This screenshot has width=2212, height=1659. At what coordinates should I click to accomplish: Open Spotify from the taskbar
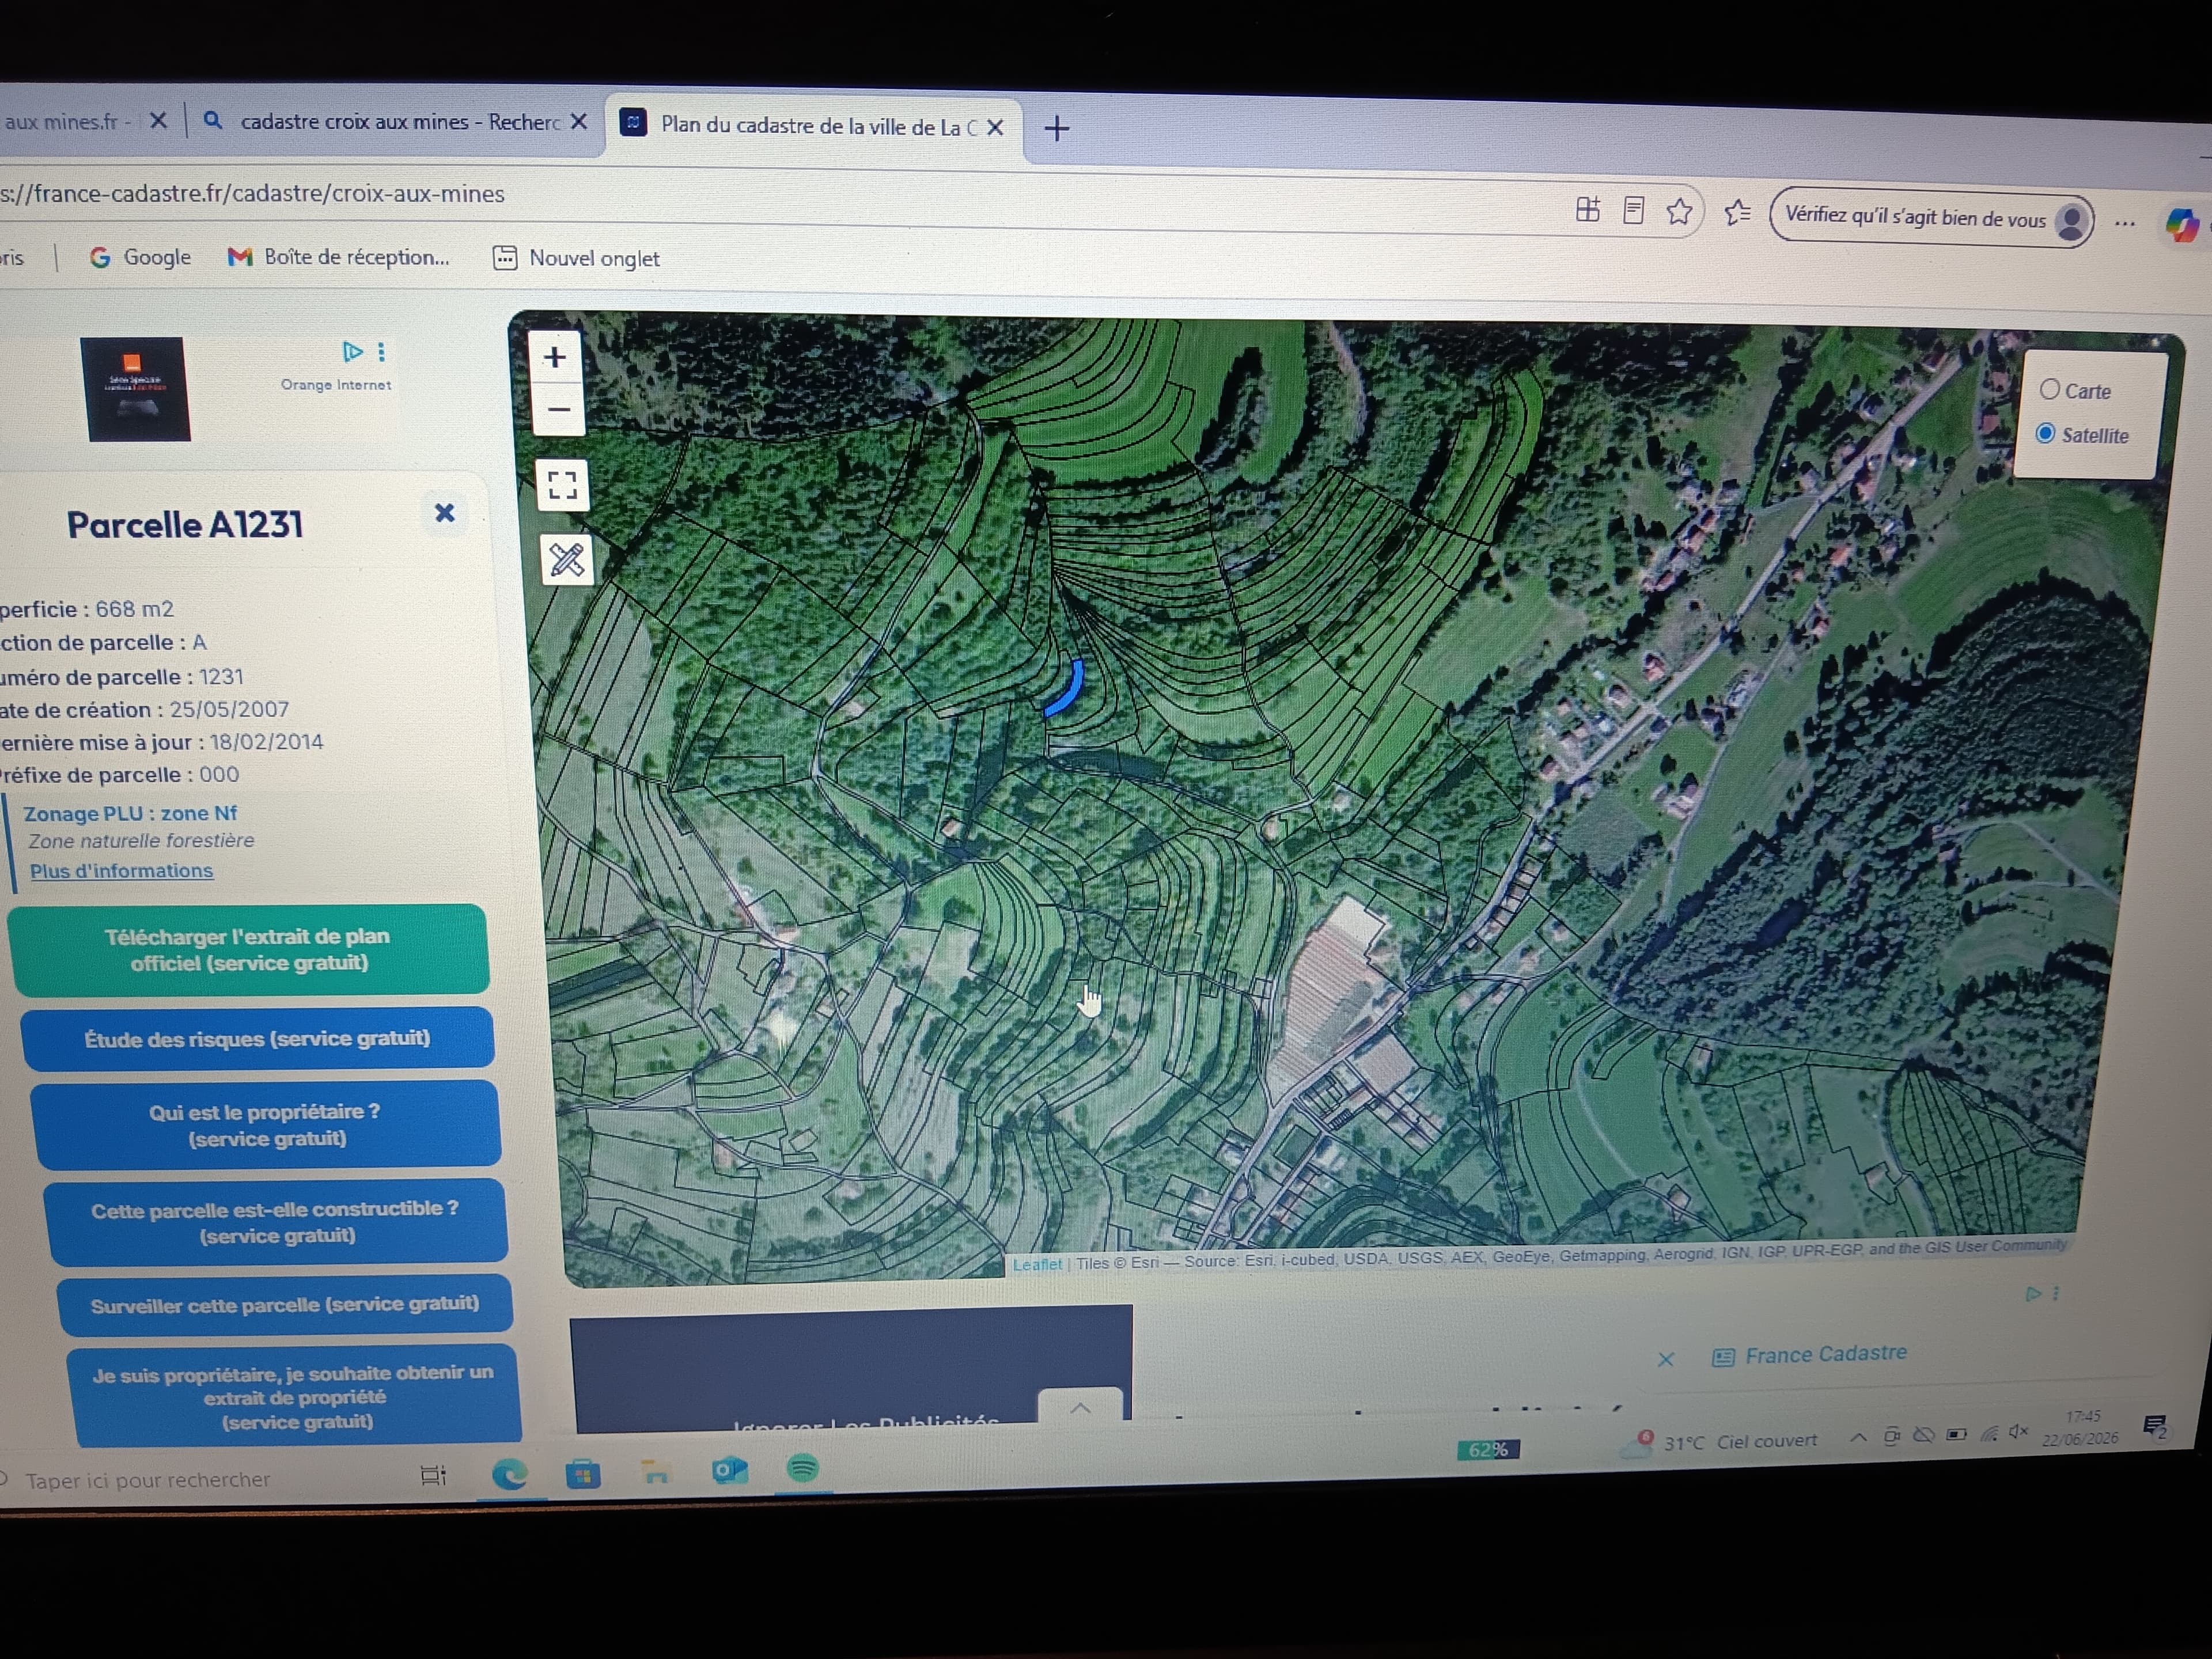803,1468
